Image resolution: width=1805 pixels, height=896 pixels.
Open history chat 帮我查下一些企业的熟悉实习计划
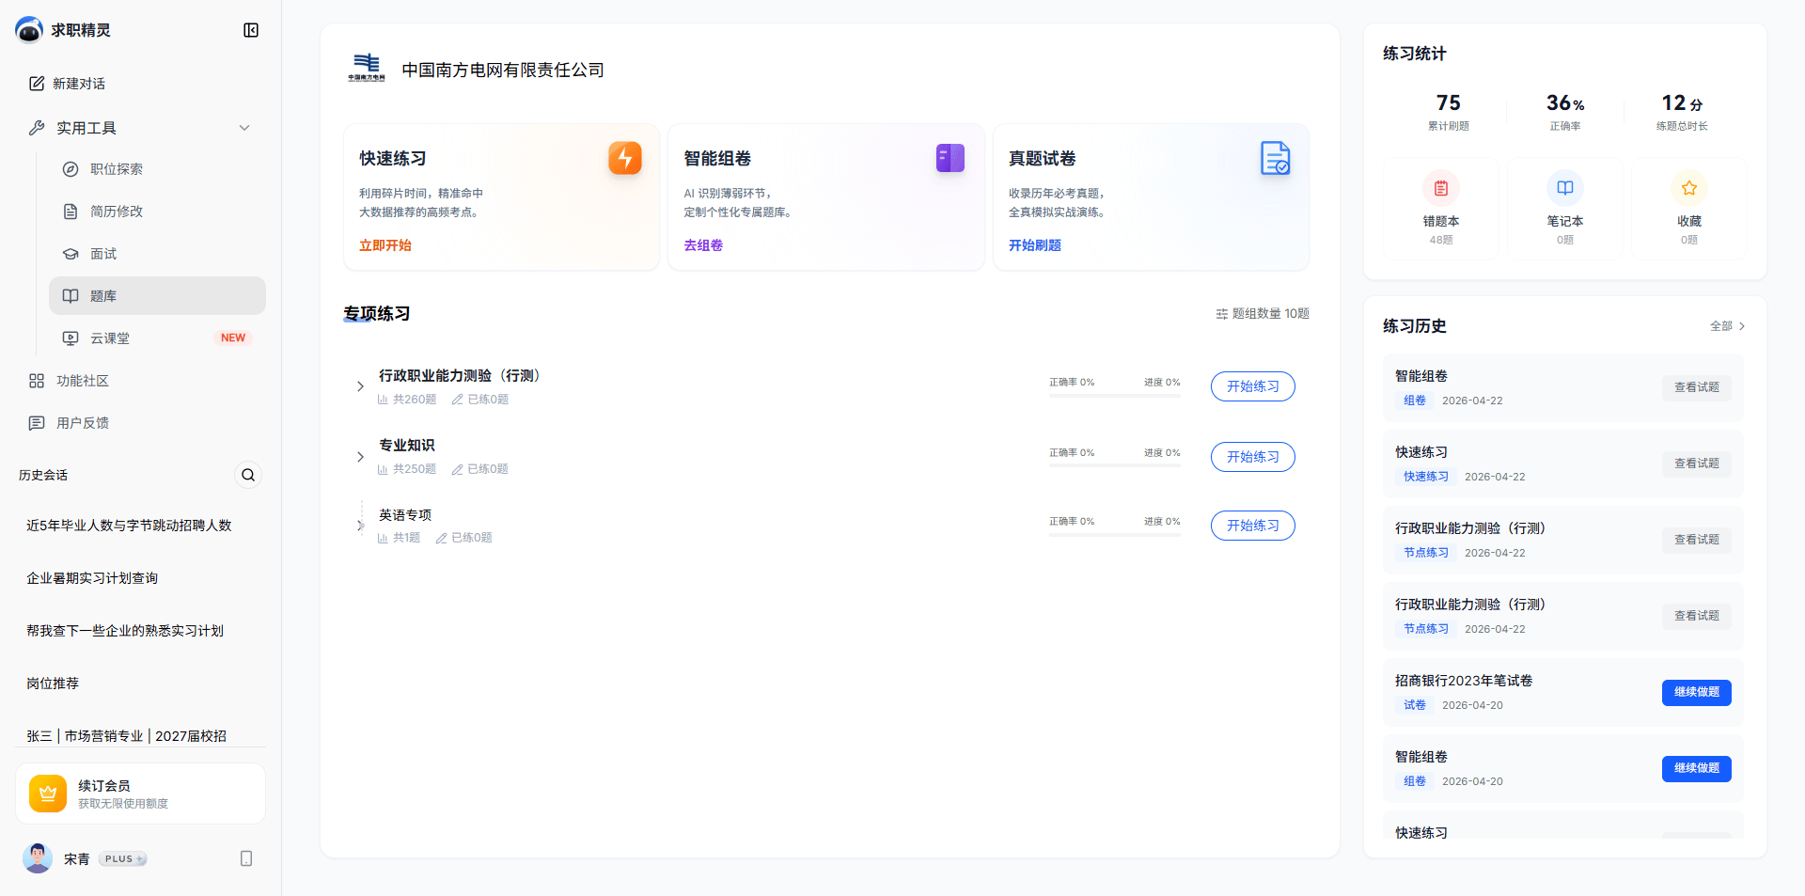click(x=141, y=631)
